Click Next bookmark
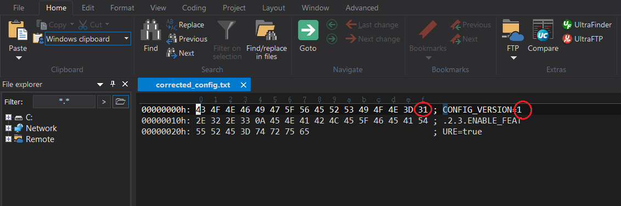The height and width of the screenshot is (206, 621). (464, 39)
